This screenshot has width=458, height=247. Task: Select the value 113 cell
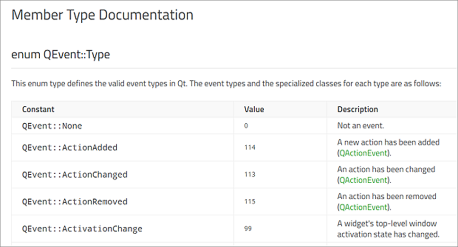click(x=250, y=175)
